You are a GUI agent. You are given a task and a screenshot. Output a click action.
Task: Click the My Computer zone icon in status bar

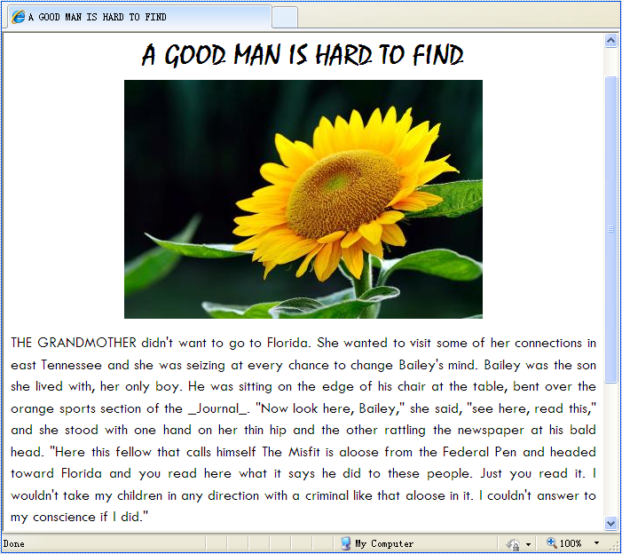[x=345, y=543]
